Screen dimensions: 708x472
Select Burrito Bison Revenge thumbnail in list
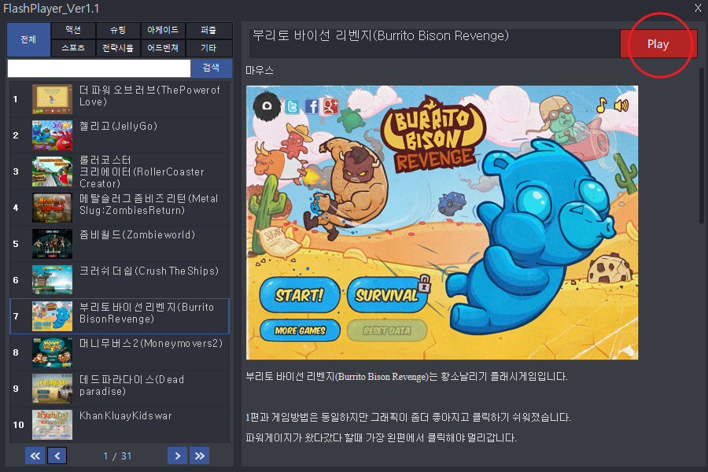coord(52,315)
